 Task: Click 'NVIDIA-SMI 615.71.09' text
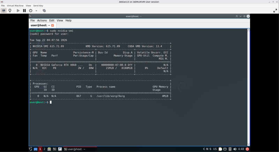pos(48,46)
